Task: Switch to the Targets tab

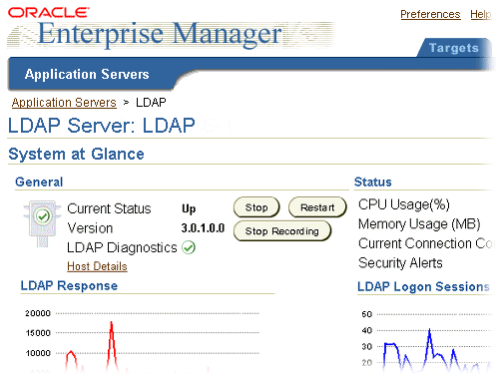Action: pyautogui.click(x=454, y=48)
